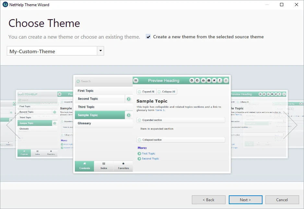304x209 pixels.
Task: Click the Facebook icon in preview header
Action: [x=220, y=80]
